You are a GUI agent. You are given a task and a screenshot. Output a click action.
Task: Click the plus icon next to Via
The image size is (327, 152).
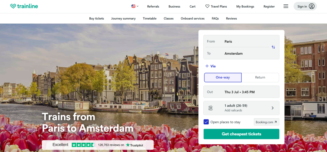point(207,66)
